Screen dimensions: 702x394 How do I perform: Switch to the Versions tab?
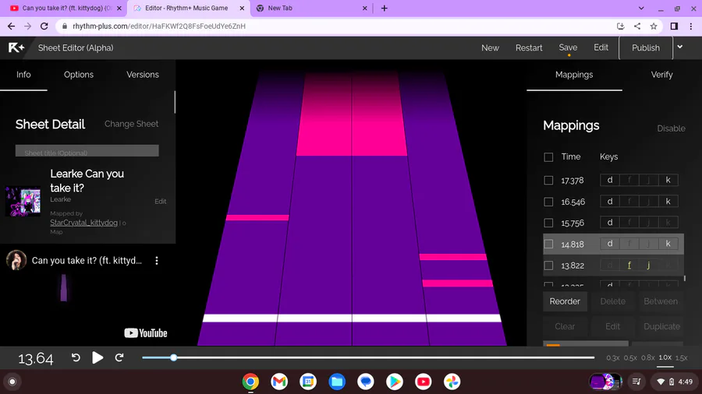[143, 75]
